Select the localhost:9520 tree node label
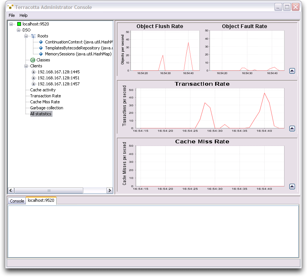 click(36, 24)
